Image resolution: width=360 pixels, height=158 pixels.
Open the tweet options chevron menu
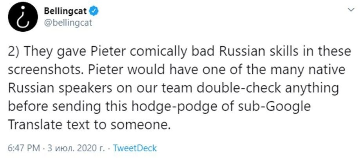tap(352, 10)
